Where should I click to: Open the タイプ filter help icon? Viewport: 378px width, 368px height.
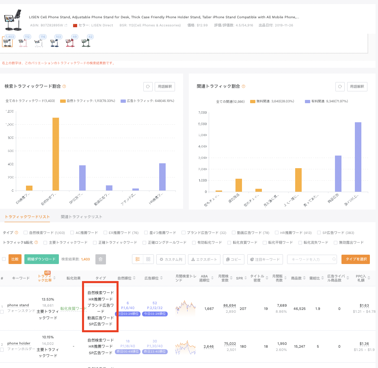click(16, 233)
